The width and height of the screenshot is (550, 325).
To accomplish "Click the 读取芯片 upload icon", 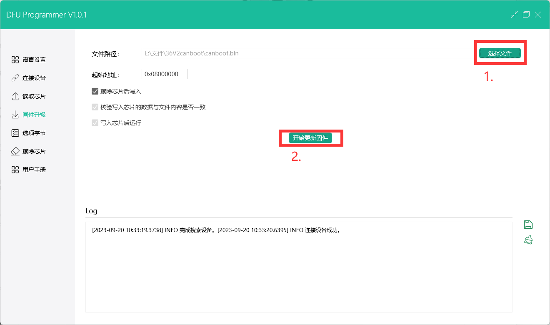I will [15, 96].
